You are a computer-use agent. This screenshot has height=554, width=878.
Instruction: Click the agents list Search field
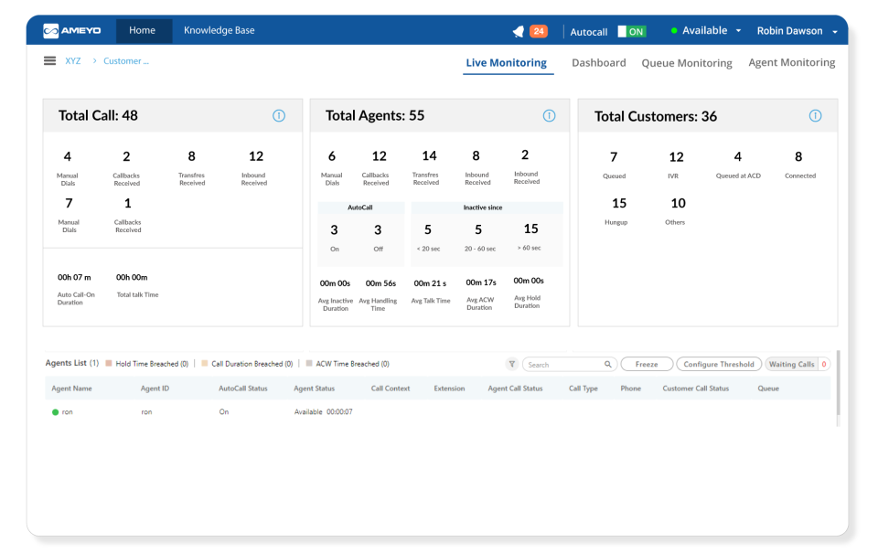point(570,364)
